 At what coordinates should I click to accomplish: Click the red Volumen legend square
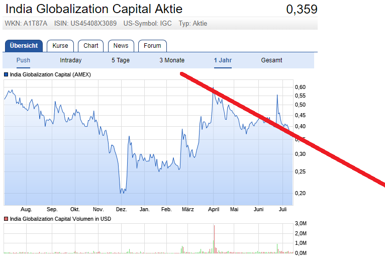pyautogui.click(x=7, y=219)
